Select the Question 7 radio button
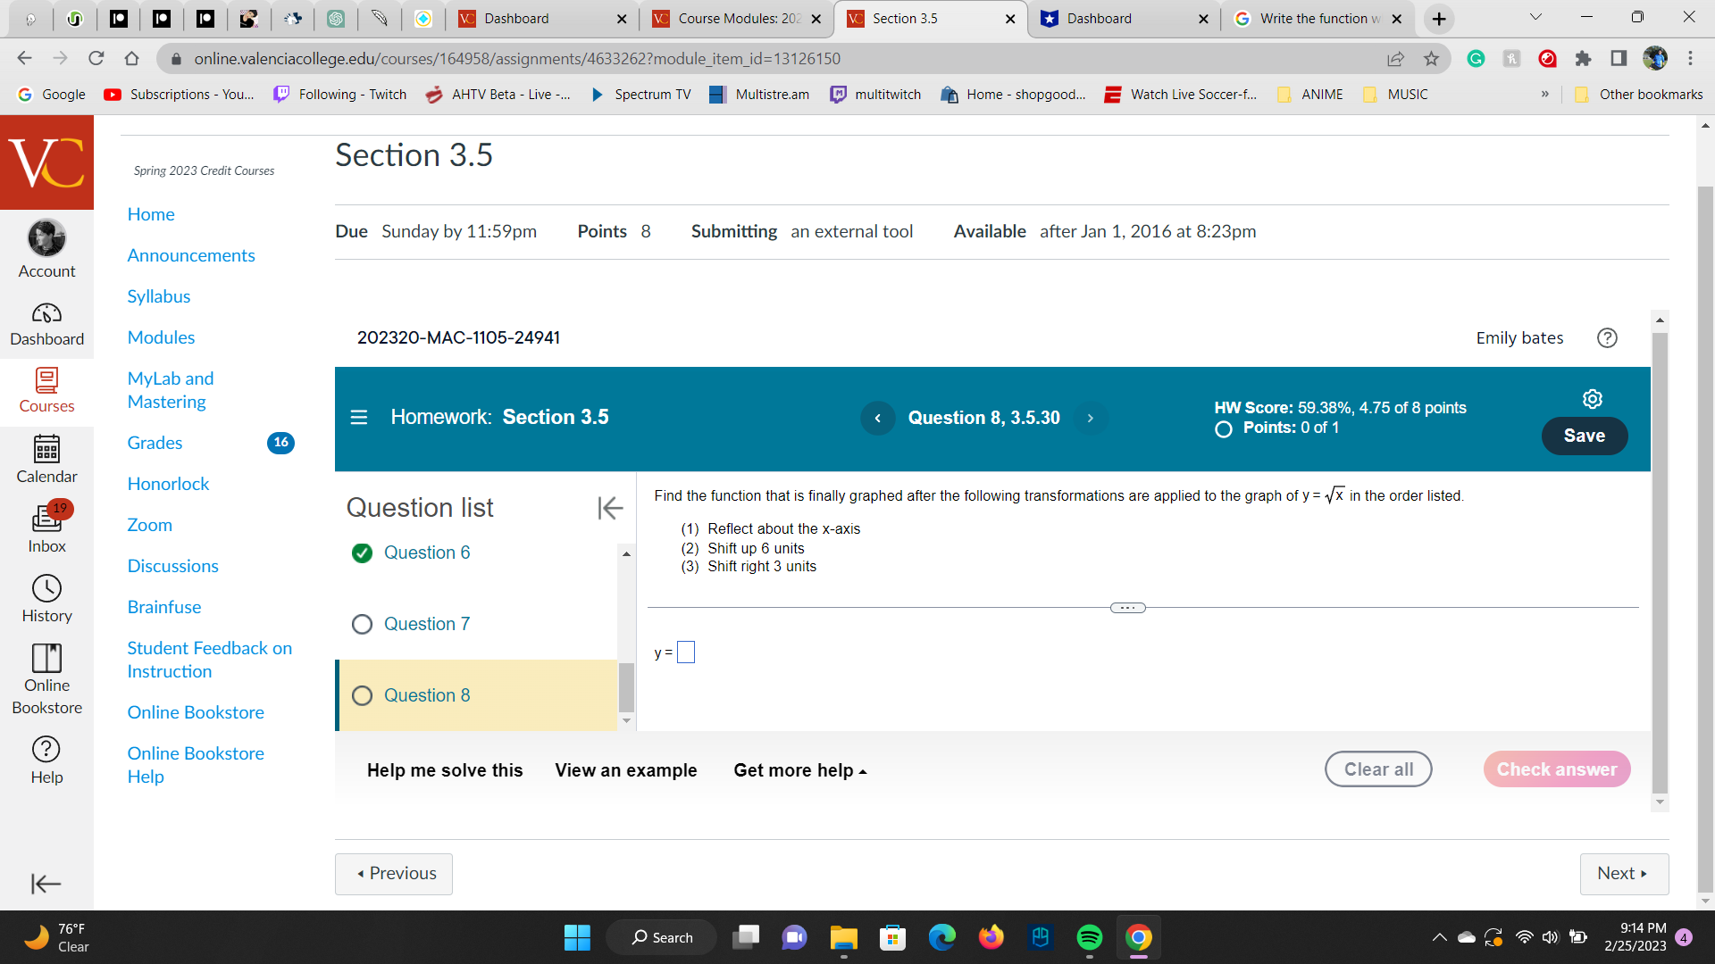 click(362, 623)
